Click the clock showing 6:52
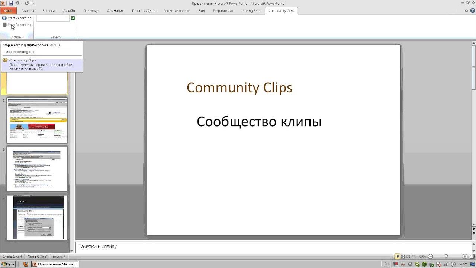The image size is (476, 268). click(x=463, y=264)
